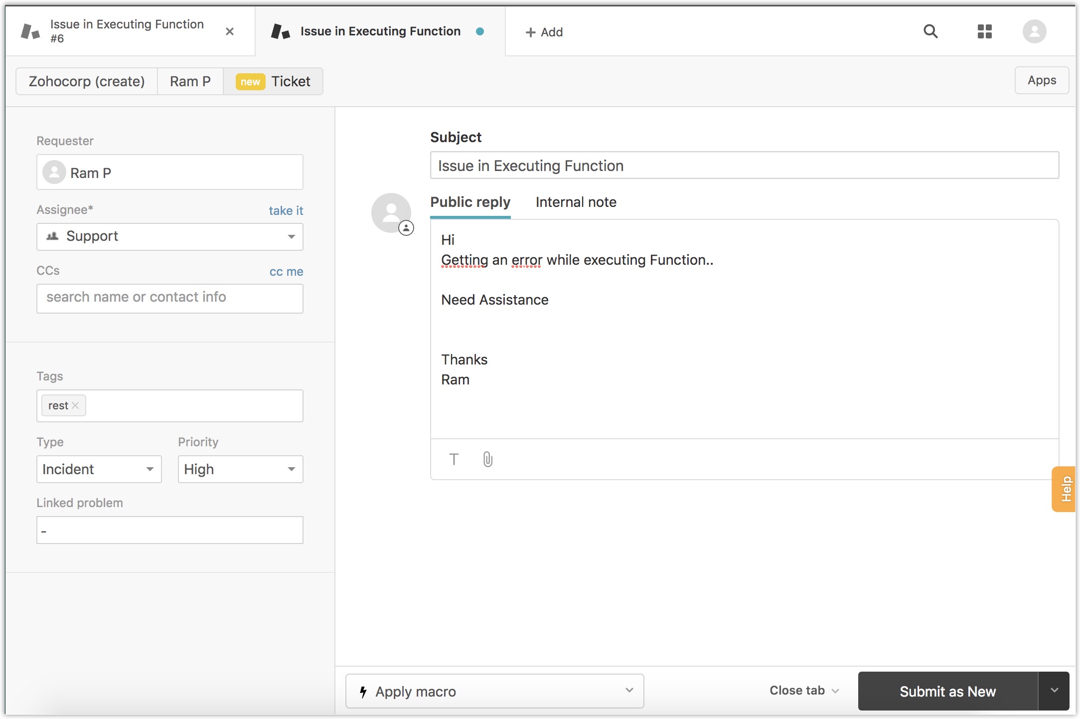The height and width of the screenshot is (719, 1080).
Task: Open the products grid icon
Action: click(x=984, y=31)
